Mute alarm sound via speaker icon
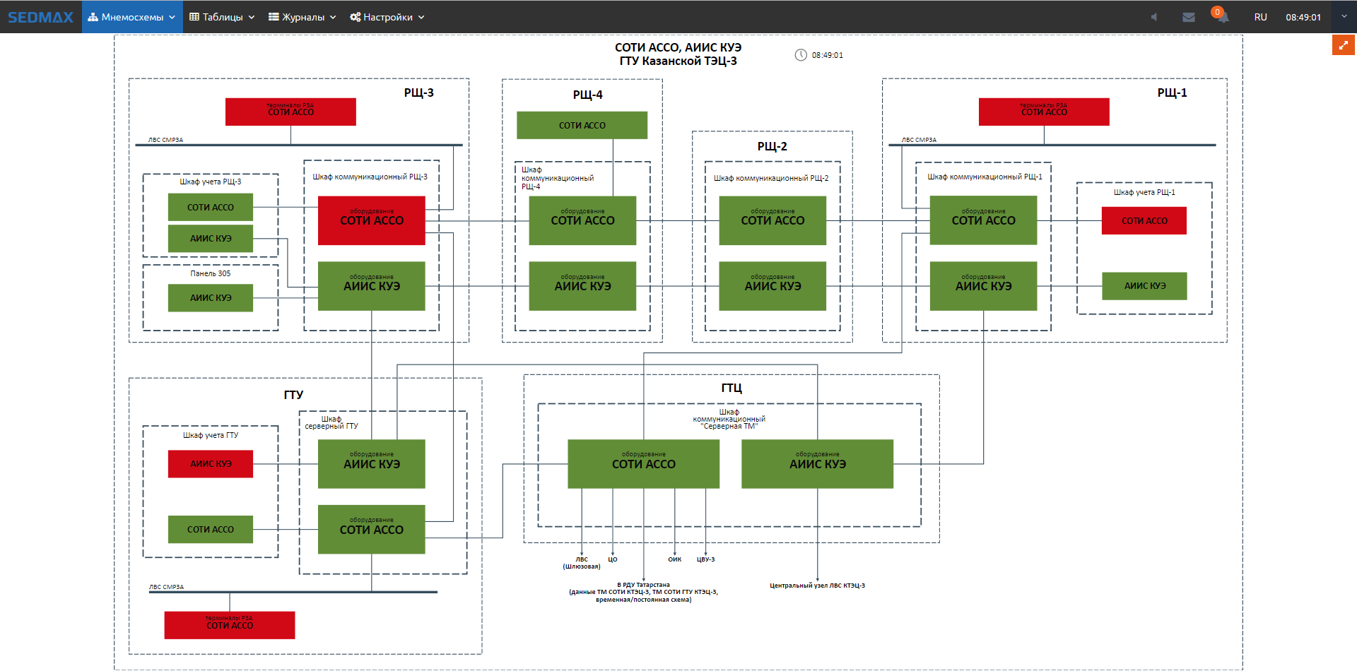 [x=1153, y=17]
